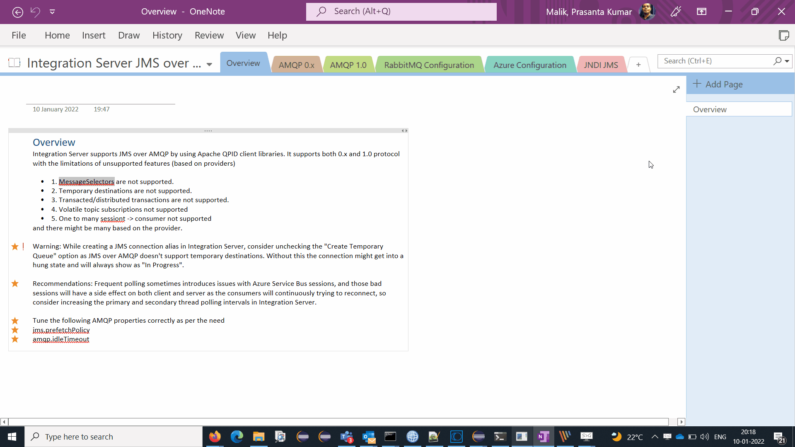Open File Explorer from the taskbar

tap(259, 437)
